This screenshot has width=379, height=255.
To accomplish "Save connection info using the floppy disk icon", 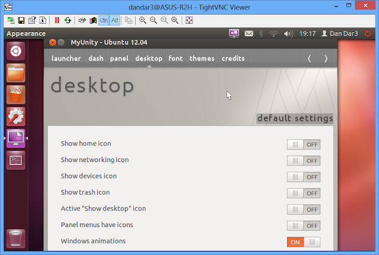I will coord(21,21).
